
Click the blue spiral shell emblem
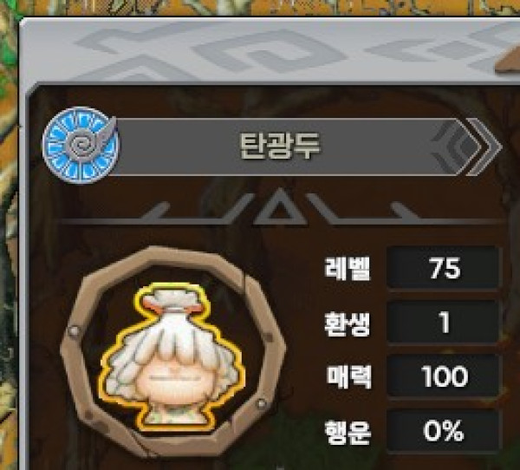[x=80, y=145]
